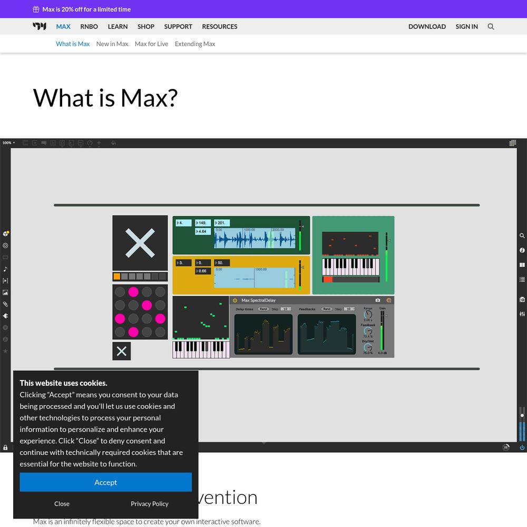Open the Privacy Policy link
527x527 pixels.
point(150,504)
